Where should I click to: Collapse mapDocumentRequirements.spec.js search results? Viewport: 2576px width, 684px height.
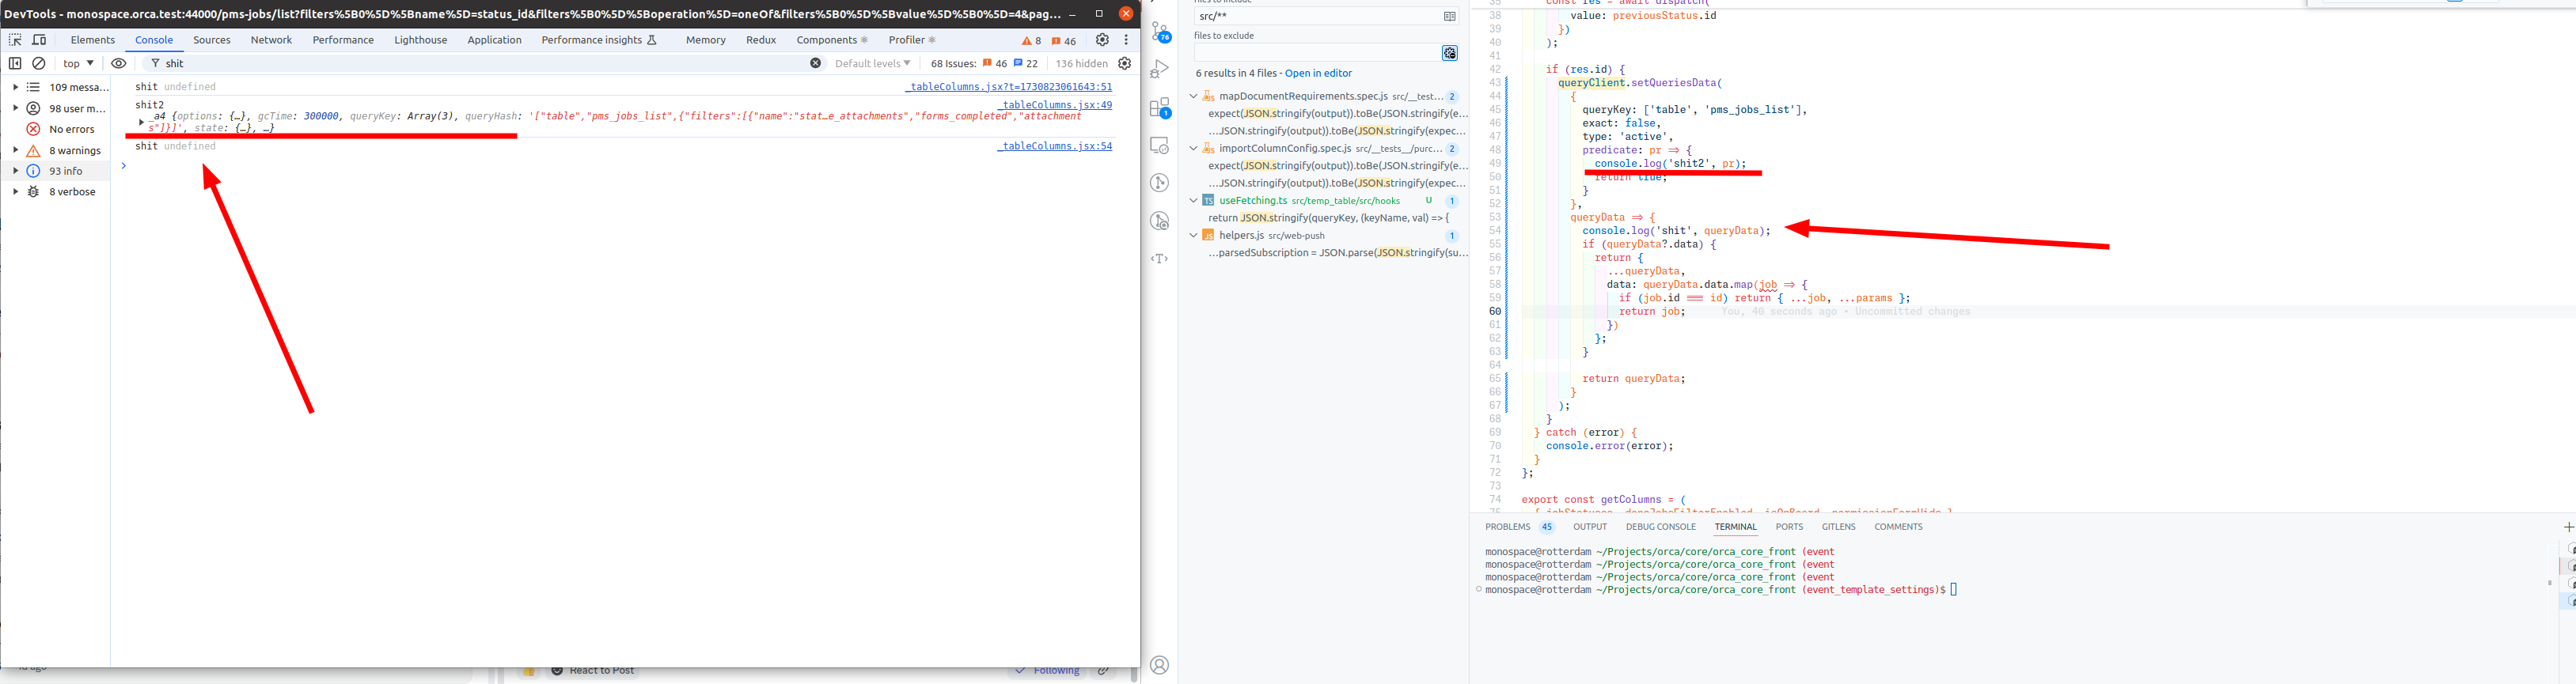coord(1193,96)
